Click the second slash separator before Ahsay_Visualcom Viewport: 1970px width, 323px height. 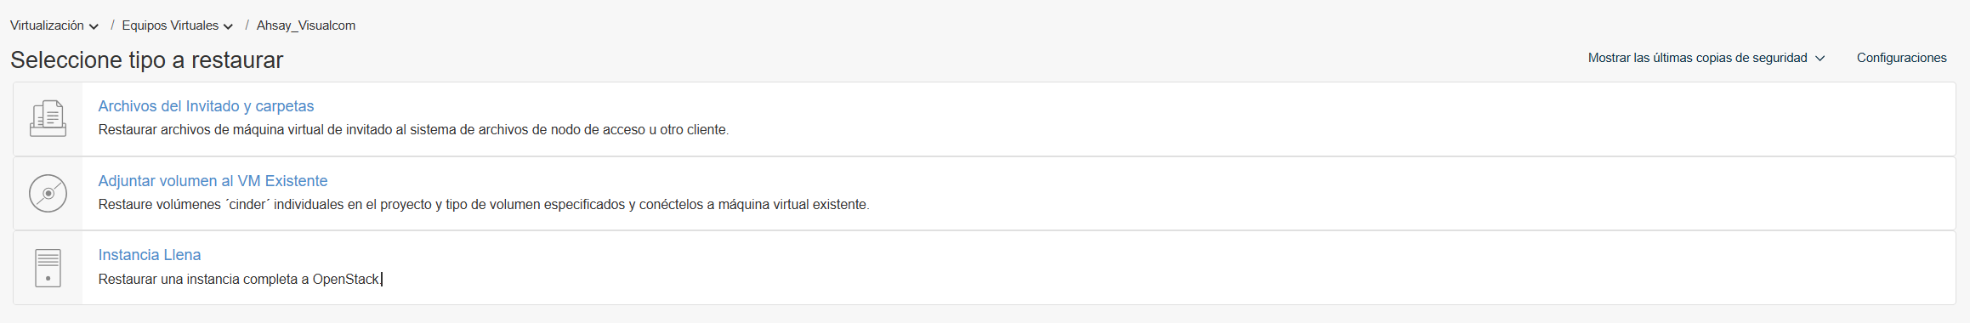(247, 25)
